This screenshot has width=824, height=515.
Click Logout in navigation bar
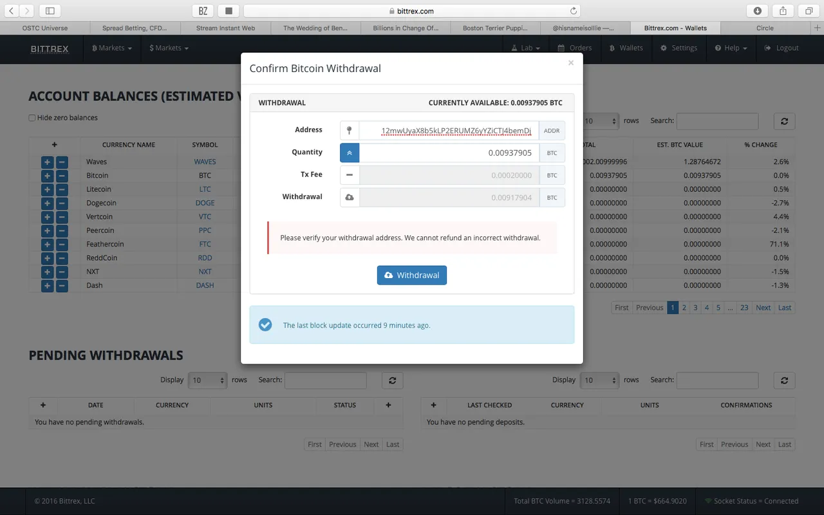[x=781, y=48]
